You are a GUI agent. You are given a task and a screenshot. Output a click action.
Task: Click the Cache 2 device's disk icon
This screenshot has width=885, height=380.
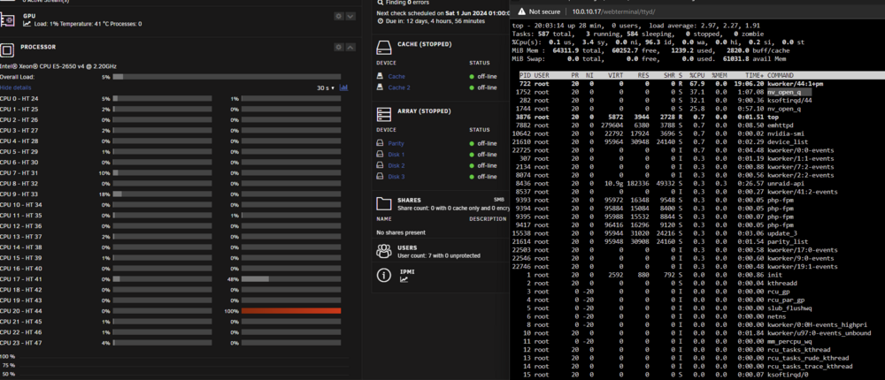click(x=381, y=87)
